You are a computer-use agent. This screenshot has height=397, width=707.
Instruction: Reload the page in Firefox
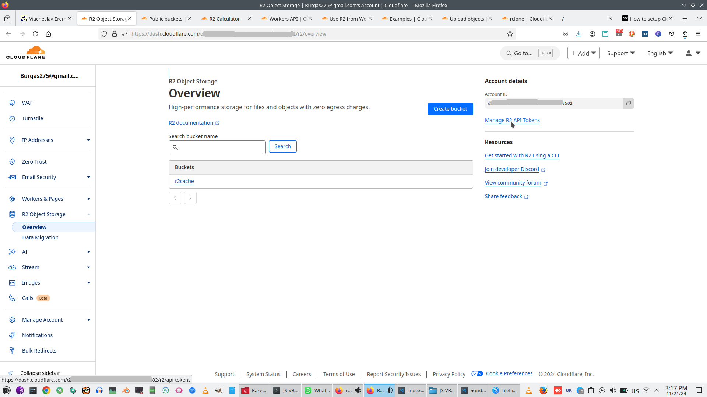tap(35, 34)
